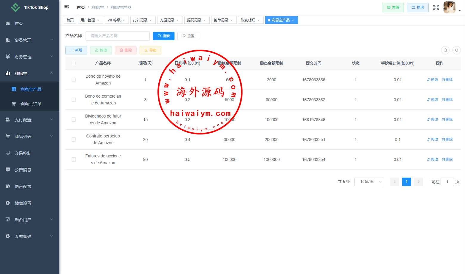Click the 语言配置 globe icon
This screenshot has width=465, height=274.
click(8, 186)
